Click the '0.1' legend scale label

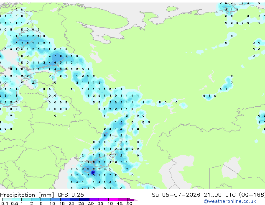(5, 203)
